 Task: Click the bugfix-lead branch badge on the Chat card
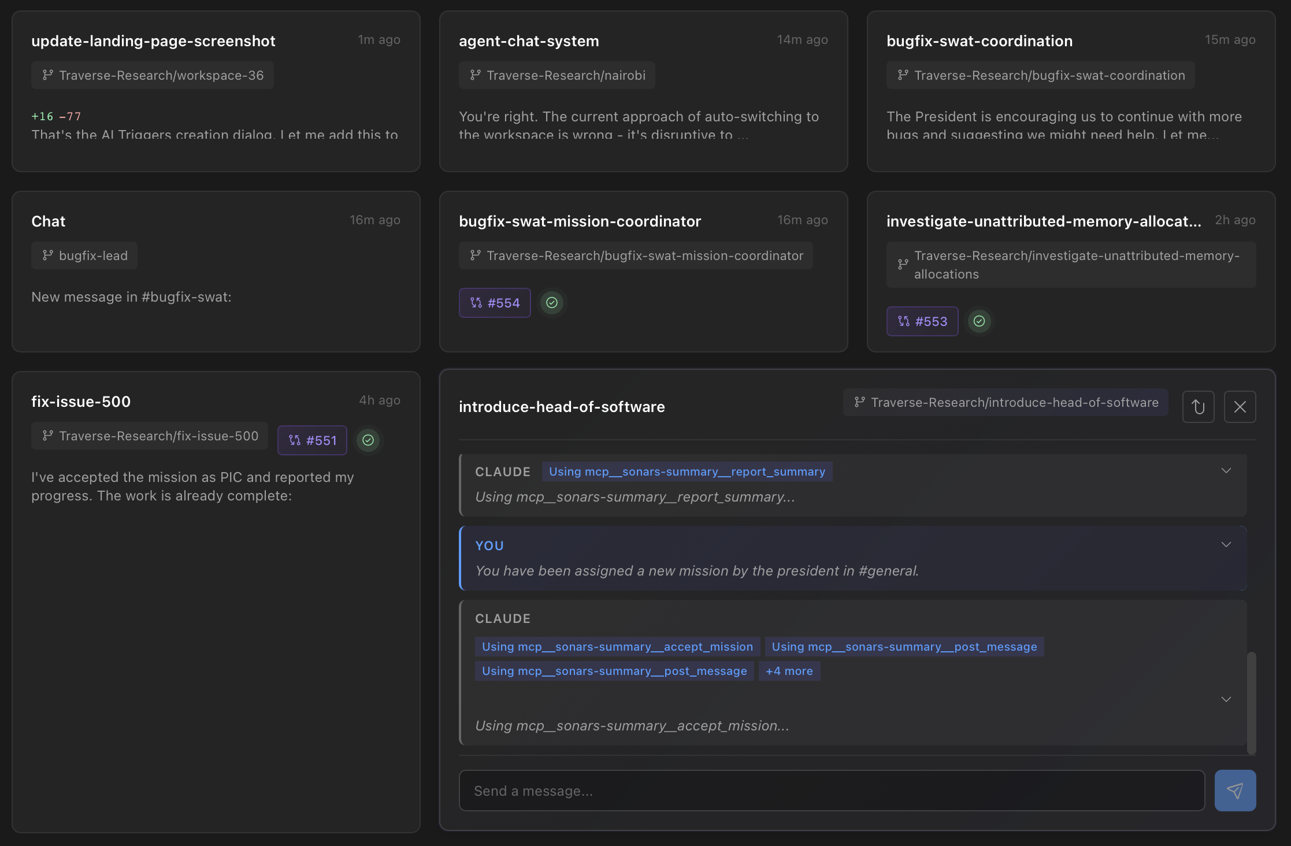tap(84, 255)
